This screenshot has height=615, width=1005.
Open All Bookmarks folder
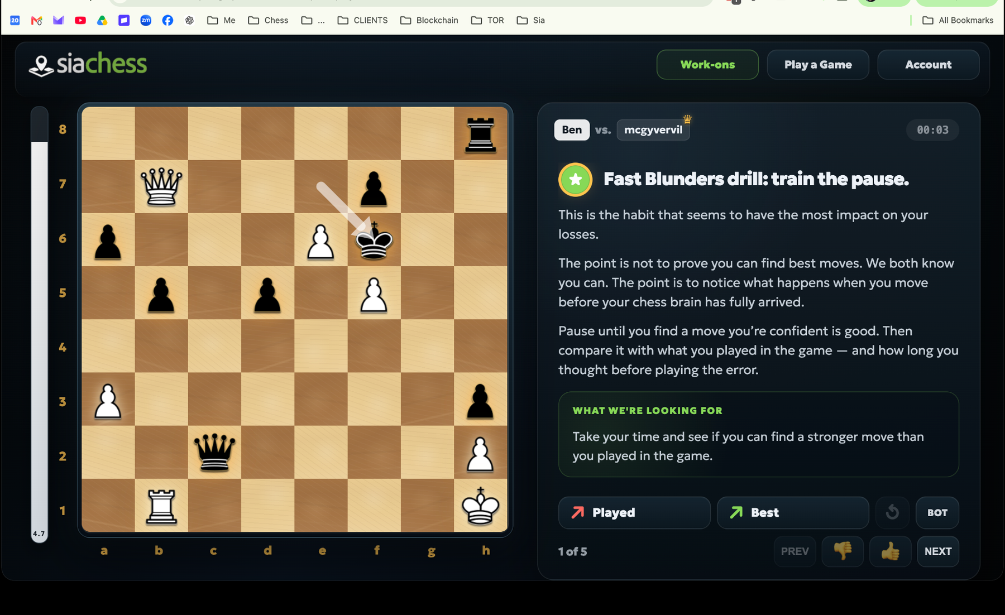[x=958, y=20]
